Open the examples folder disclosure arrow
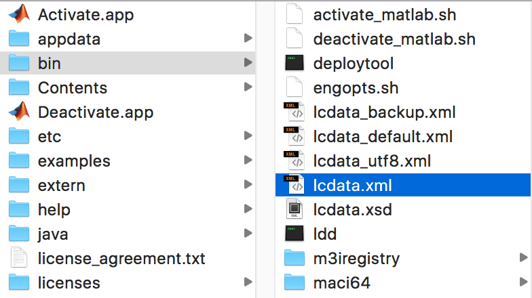Viewport: 532px width, 298px height. pos(247,161)
